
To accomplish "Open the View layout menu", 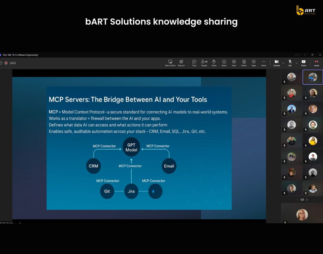I will click(x=234, y=63).
